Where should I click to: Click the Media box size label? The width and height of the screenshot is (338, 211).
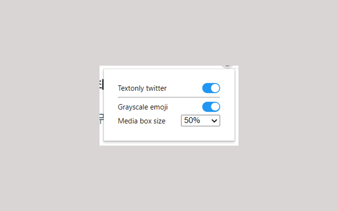point(142,121)
